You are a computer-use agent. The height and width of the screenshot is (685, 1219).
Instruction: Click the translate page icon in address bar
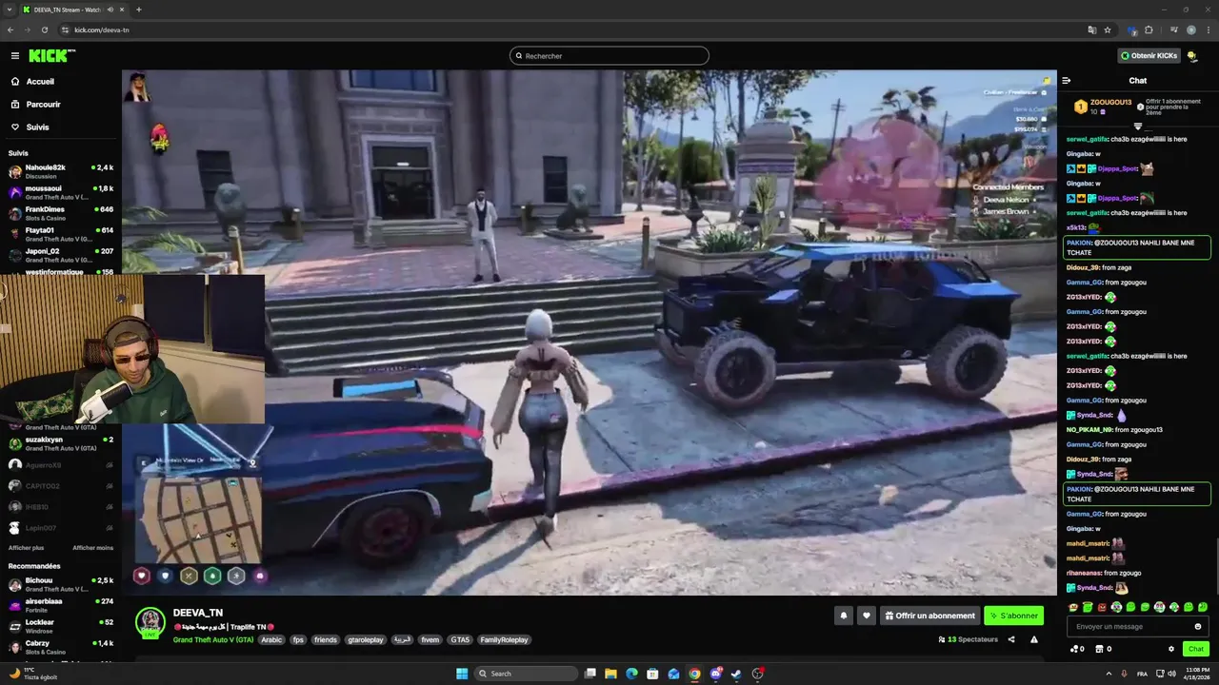[1092, 29]
